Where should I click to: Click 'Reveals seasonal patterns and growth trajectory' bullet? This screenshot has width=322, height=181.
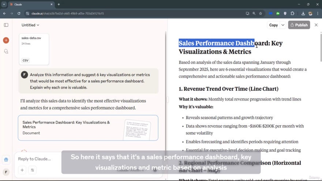229,118
